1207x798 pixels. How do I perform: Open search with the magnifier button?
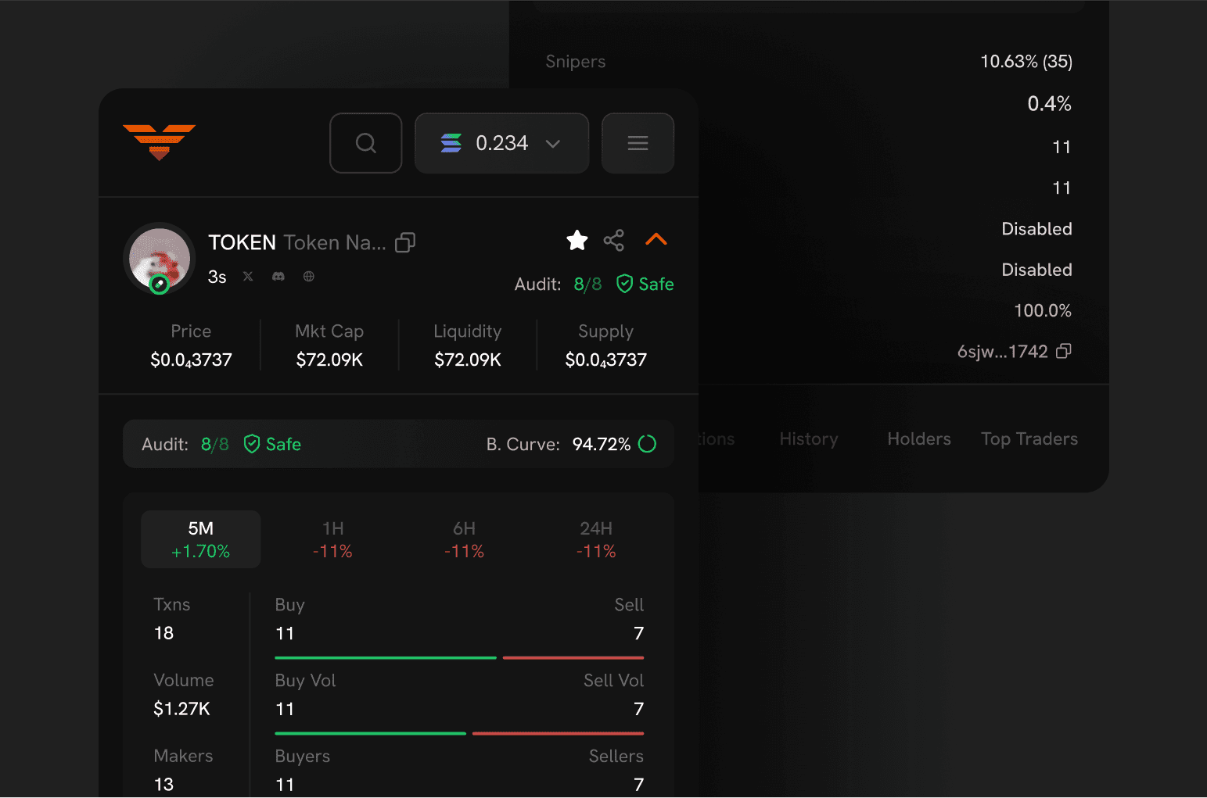tap(366, 143)
